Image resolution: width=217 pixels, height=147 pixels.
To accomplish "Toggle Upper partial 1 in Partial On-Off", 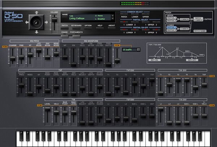I will [x=146, y=30].
